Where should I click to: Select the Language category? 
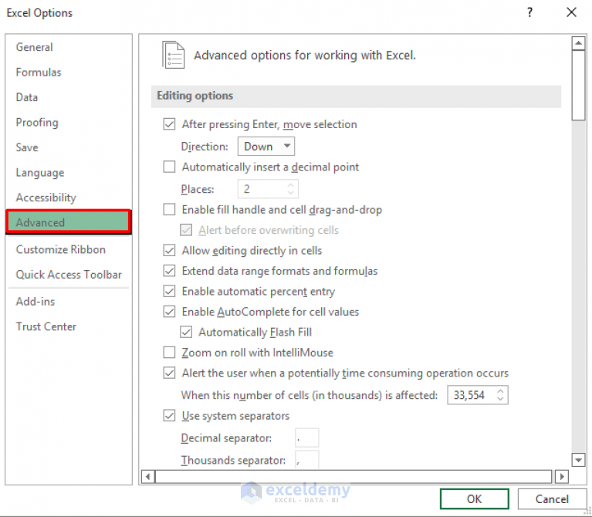[40, 172]
